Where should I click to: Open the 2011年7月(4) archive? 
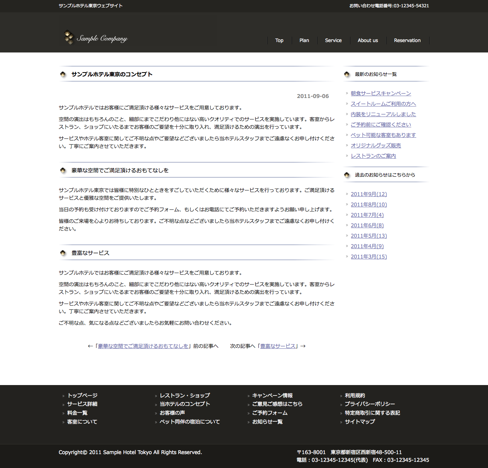click(367, 215)
